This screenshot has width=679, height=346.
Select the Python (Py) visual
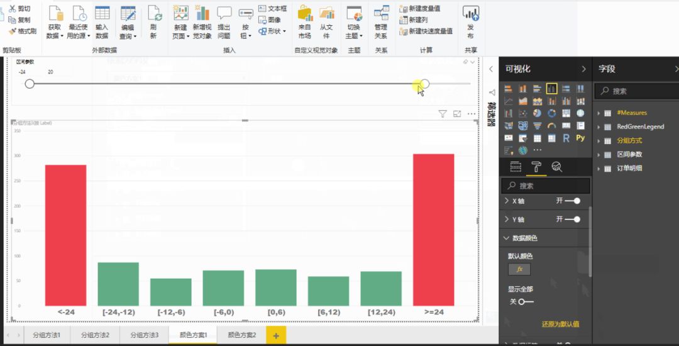click(x=580, y=138)
